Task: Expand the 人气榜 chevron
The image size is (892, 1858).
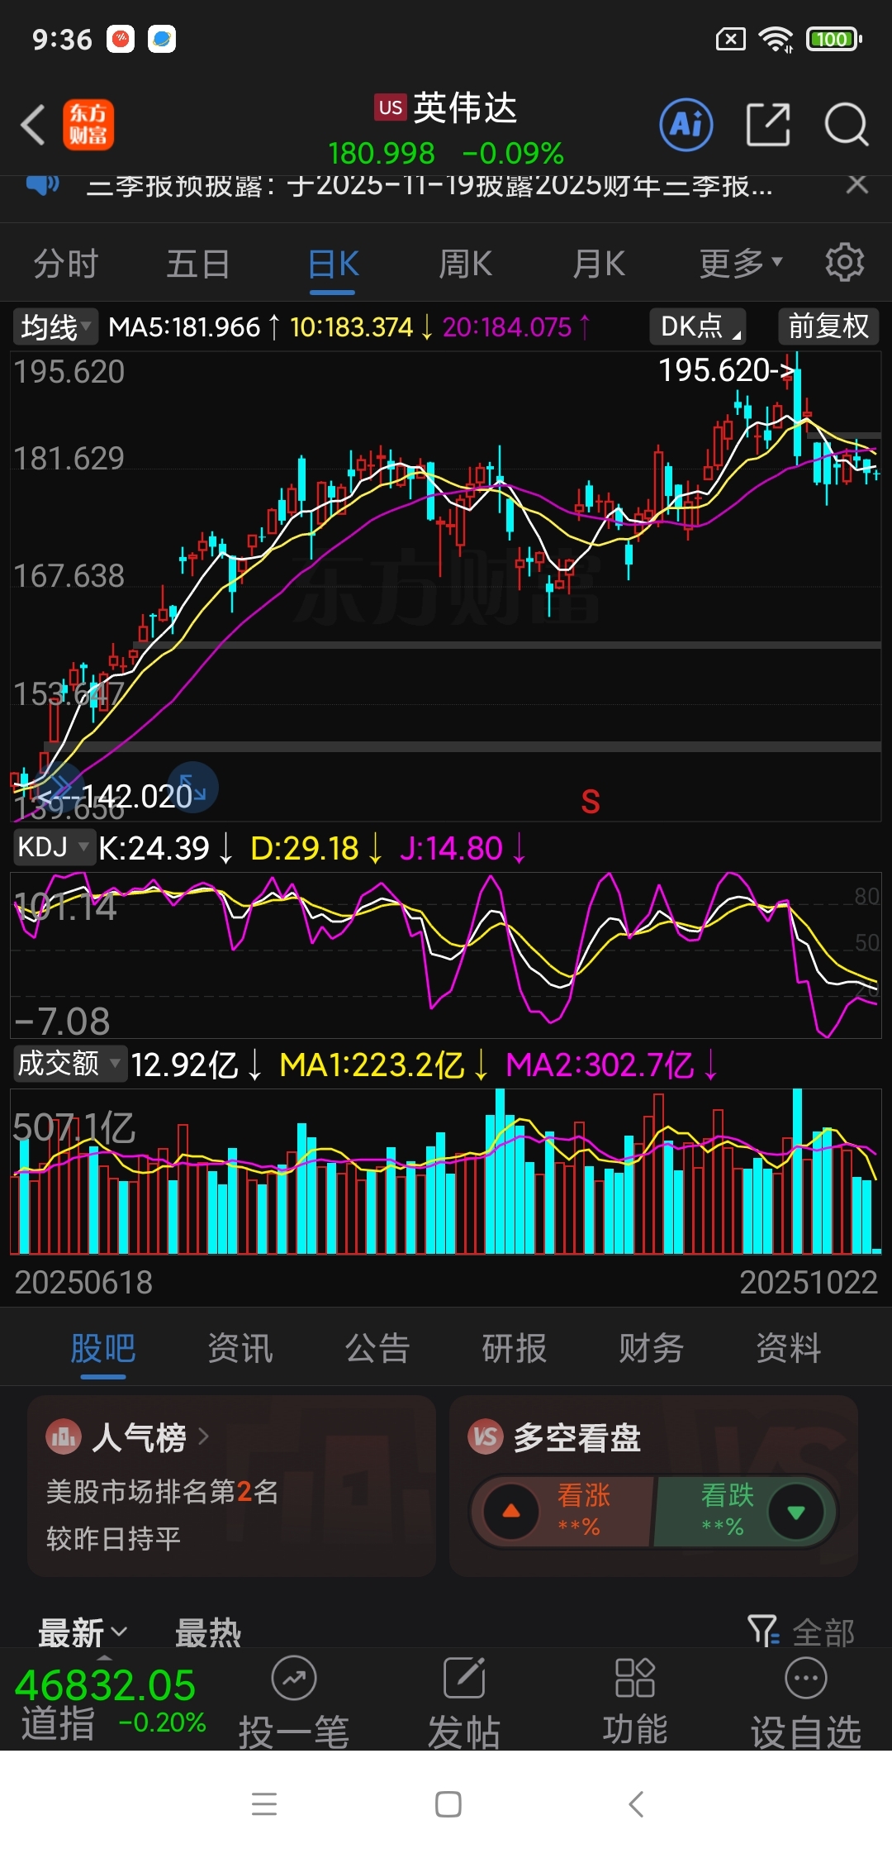Action: tap(203, 1437)
